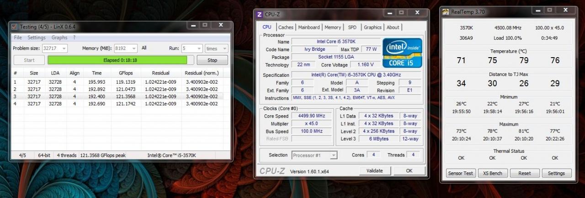Click Validate in CPU-Z
Viewport: 585px width, 198px height.
374,171
